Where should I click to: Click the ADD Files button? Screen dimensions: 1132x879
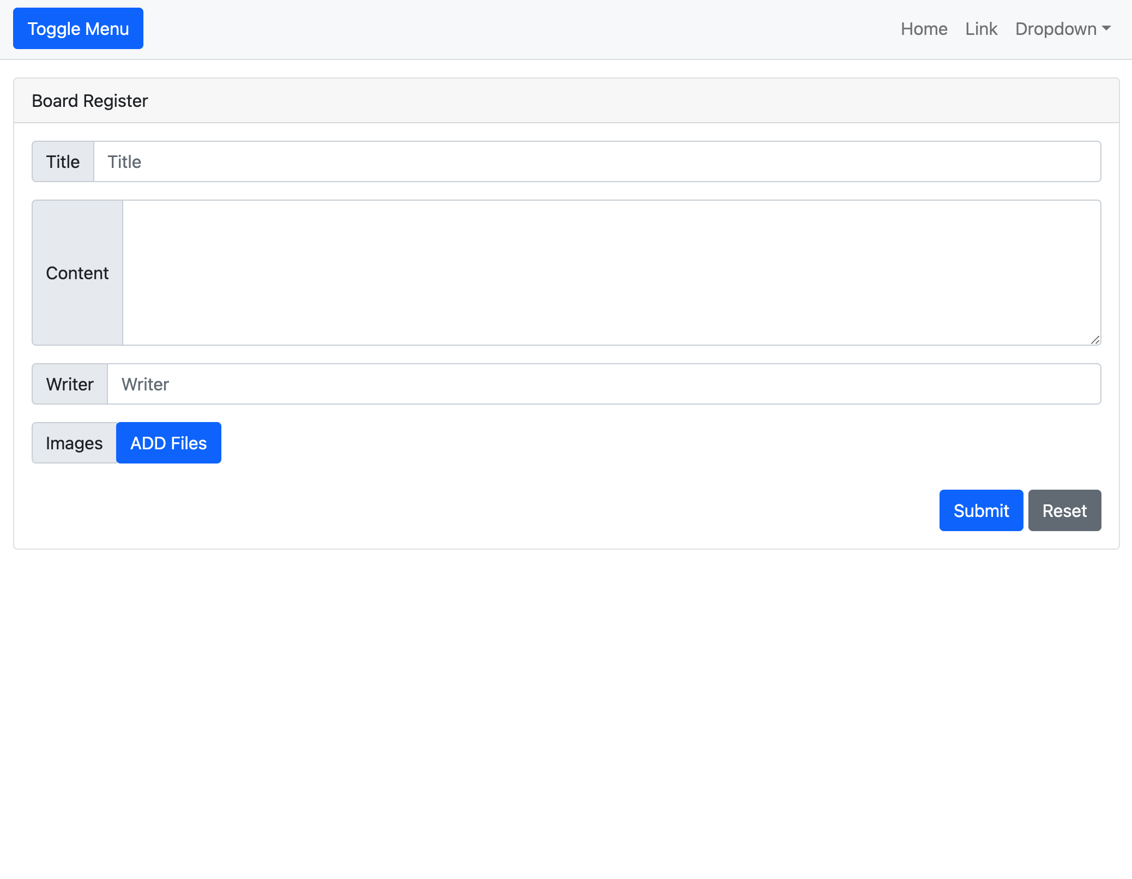pos(168,443)
